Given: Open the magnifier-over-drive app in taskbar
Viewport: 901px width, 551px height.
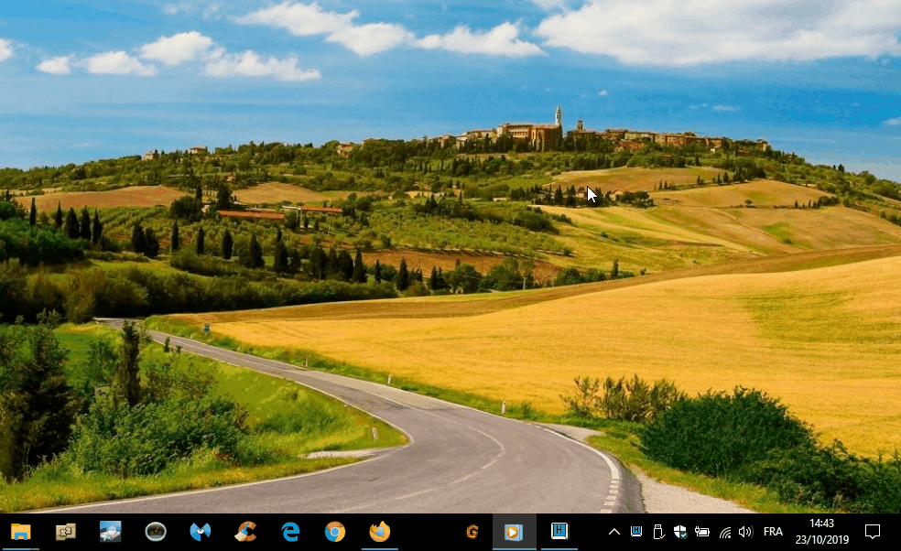Looking at the screenshot, I should (x=110, y=532).
